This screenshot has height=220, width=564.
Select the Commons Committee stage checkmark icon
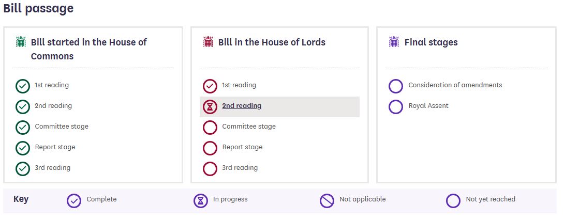[23, 128]
